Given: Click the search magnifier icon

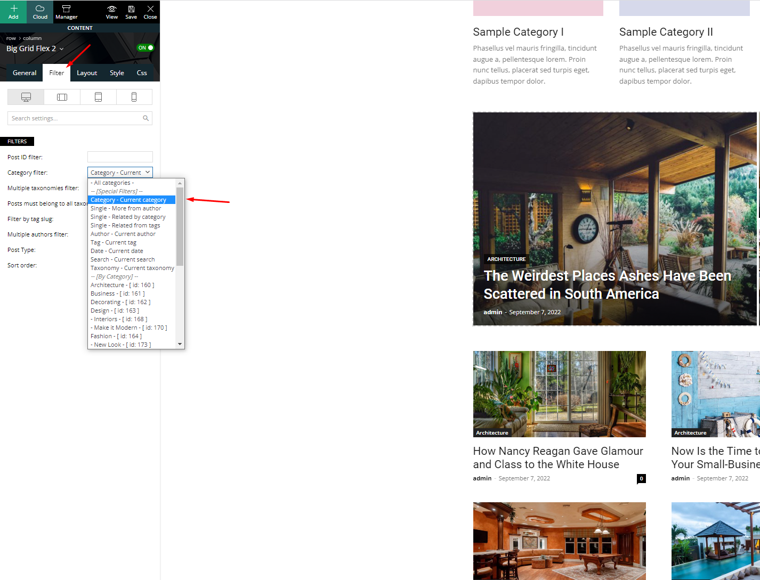Looking at the screenshot, I should [x=145, y=118].
